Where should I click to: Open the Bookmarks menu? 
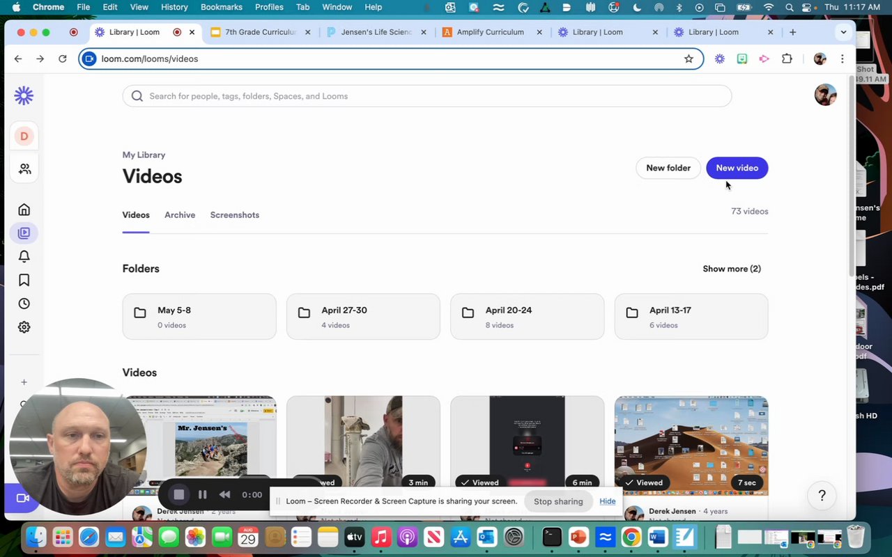point(222,7)
